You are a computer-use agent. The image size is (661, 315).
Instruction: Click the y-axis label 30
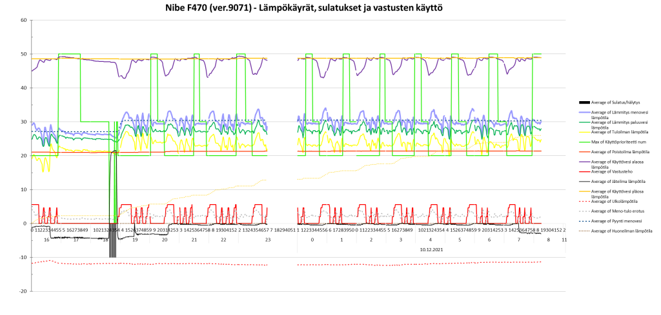click(x=24, y=122)
